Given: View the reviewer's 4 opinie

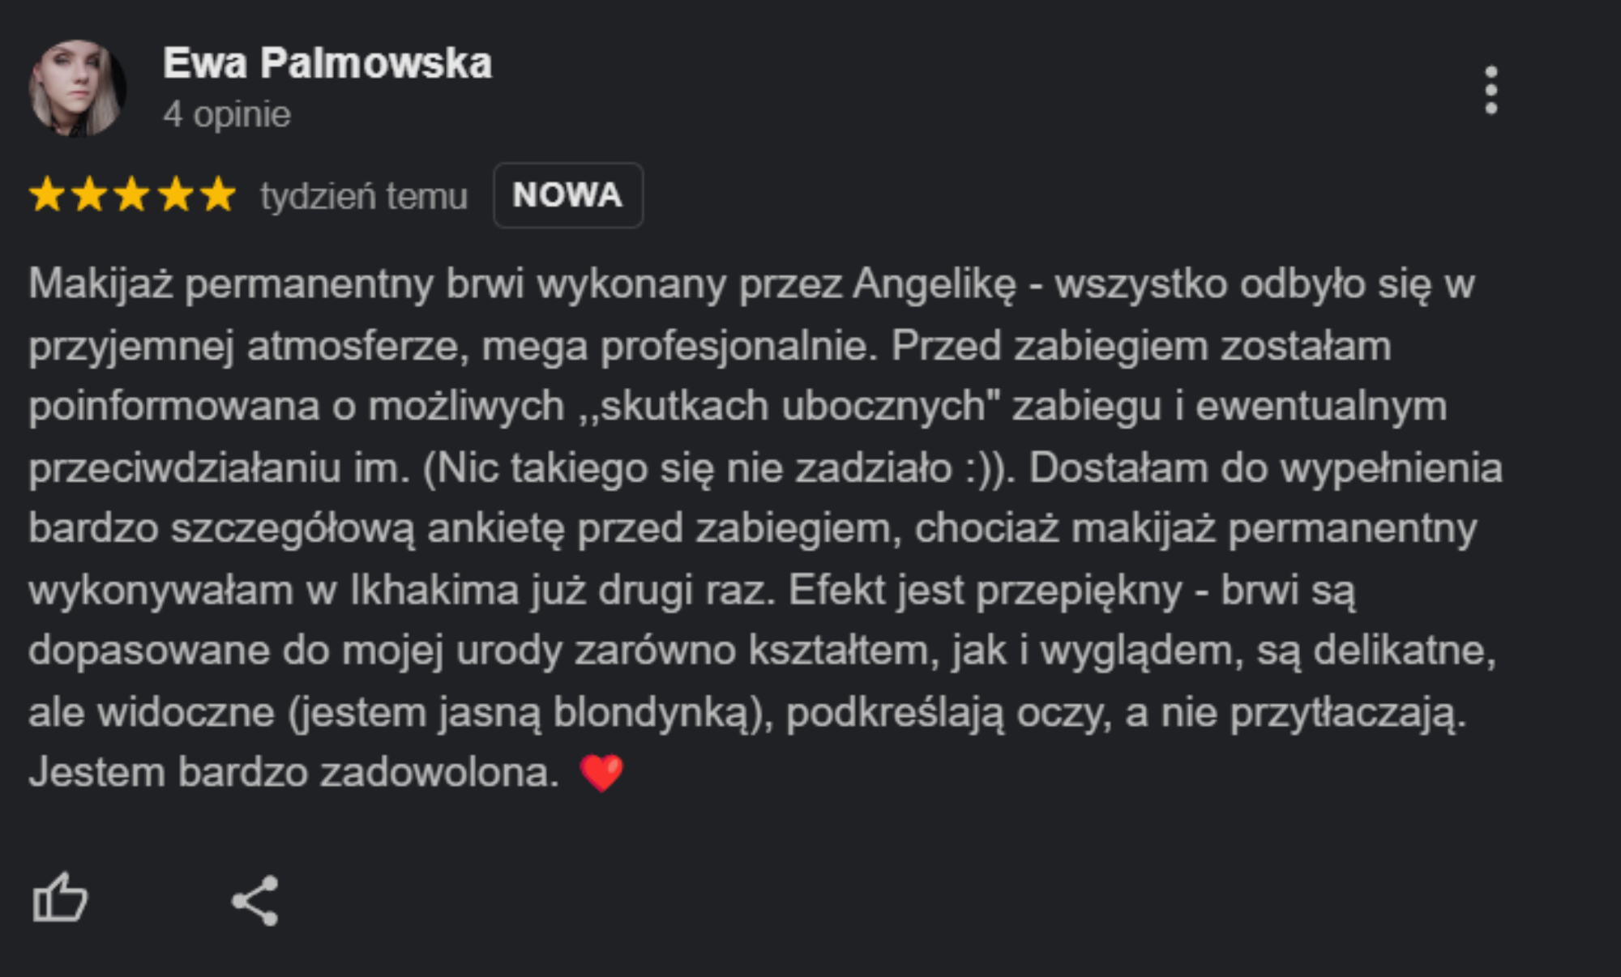Looking at the screenshot, I should tap(227, 114).
